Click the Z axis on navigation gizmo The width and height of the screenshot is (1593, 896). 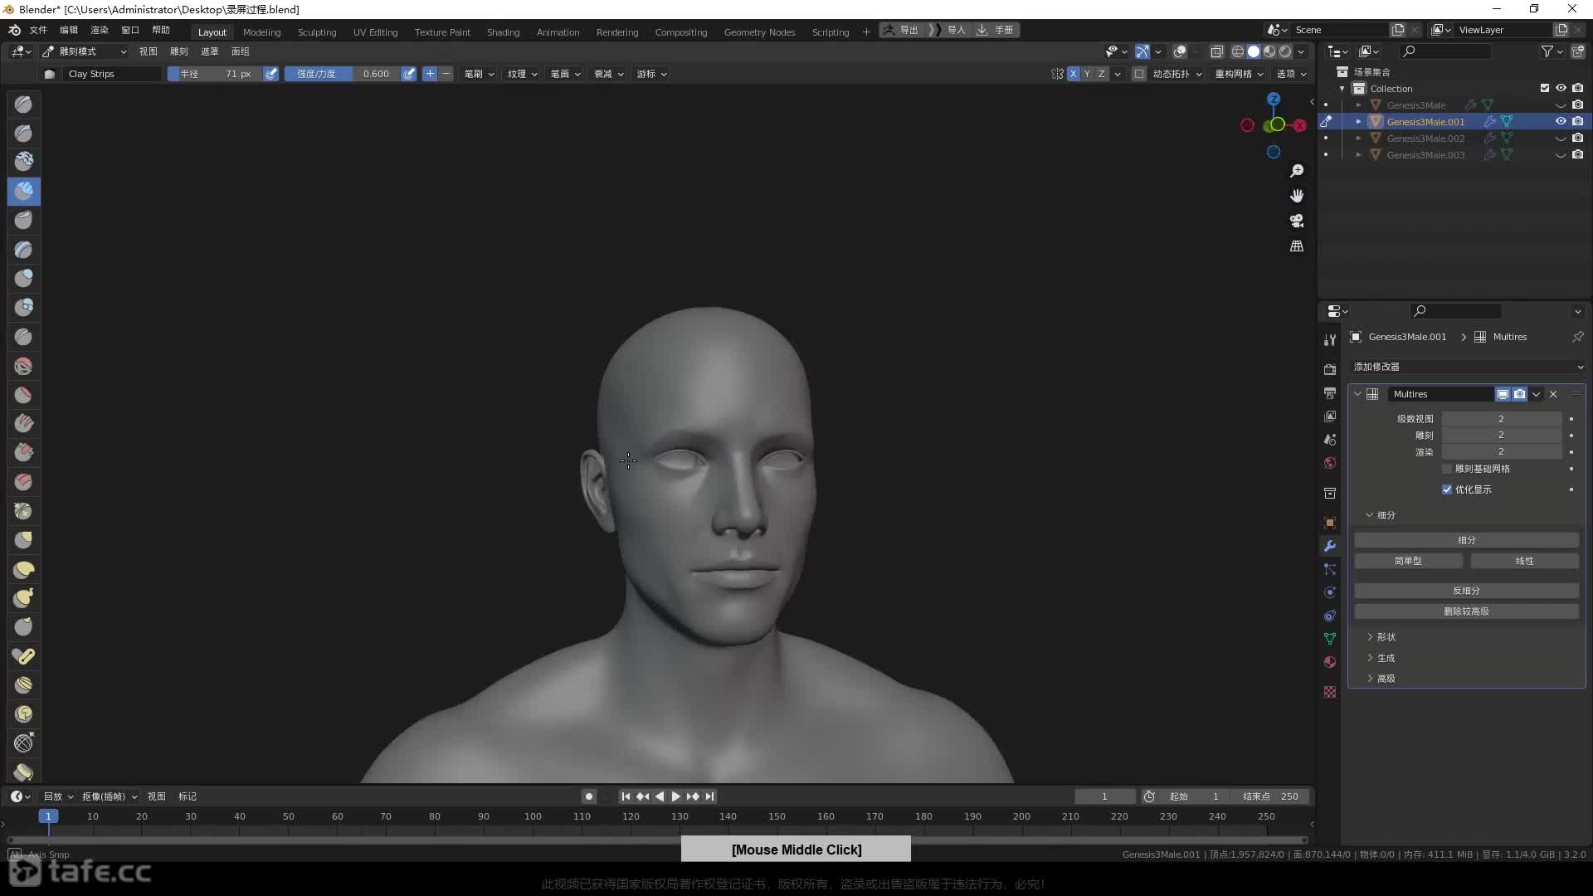click(1274, 99)
